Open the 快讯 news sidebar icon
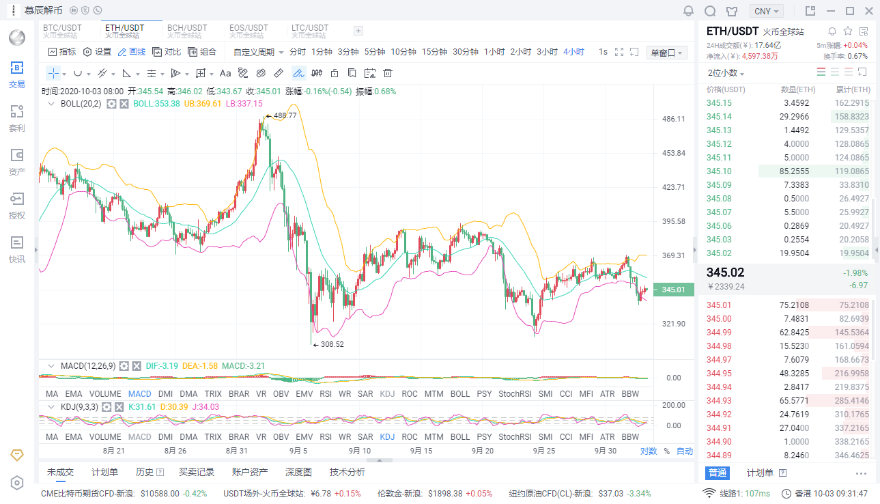 pos(16,249)
